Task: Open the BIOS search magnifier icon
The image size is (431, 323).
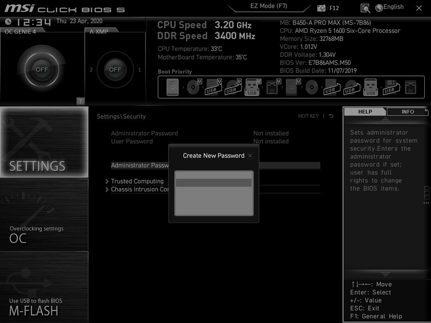Action: point(365,8)
